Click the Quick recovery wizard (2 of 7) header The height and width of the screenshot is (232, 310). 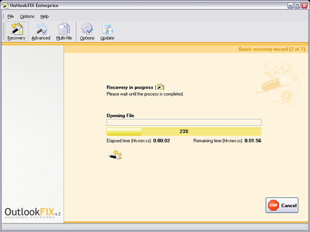tap(272, 49)
